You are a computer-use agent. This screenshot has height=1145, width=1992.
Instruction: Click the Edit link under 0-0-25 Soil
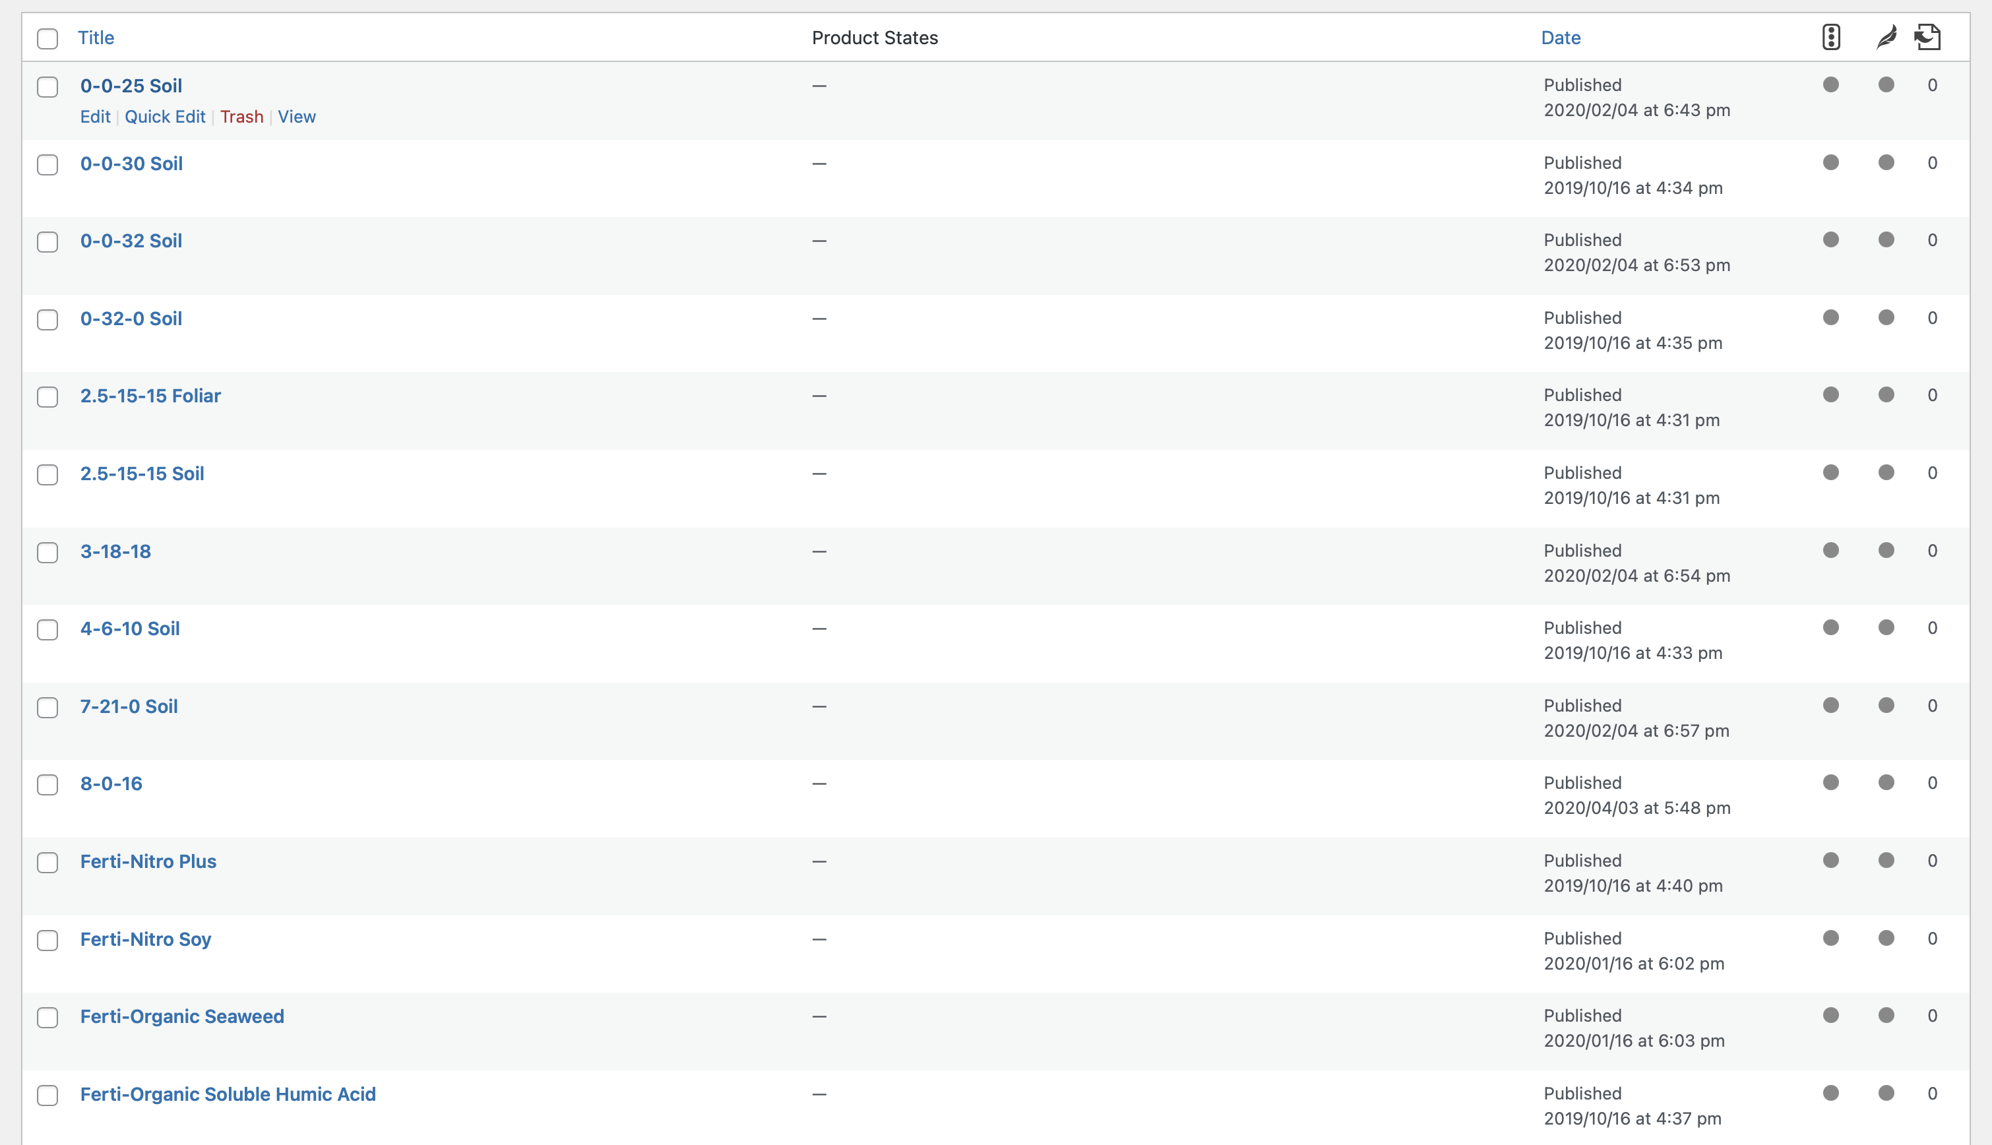(95, 116)
